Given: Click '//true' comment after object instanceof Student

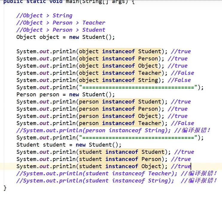Looking at the screenshot, I should pos(181,51).
